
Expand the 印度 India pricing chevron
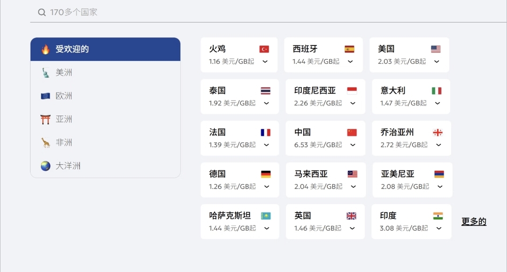(x=439, y=228)
